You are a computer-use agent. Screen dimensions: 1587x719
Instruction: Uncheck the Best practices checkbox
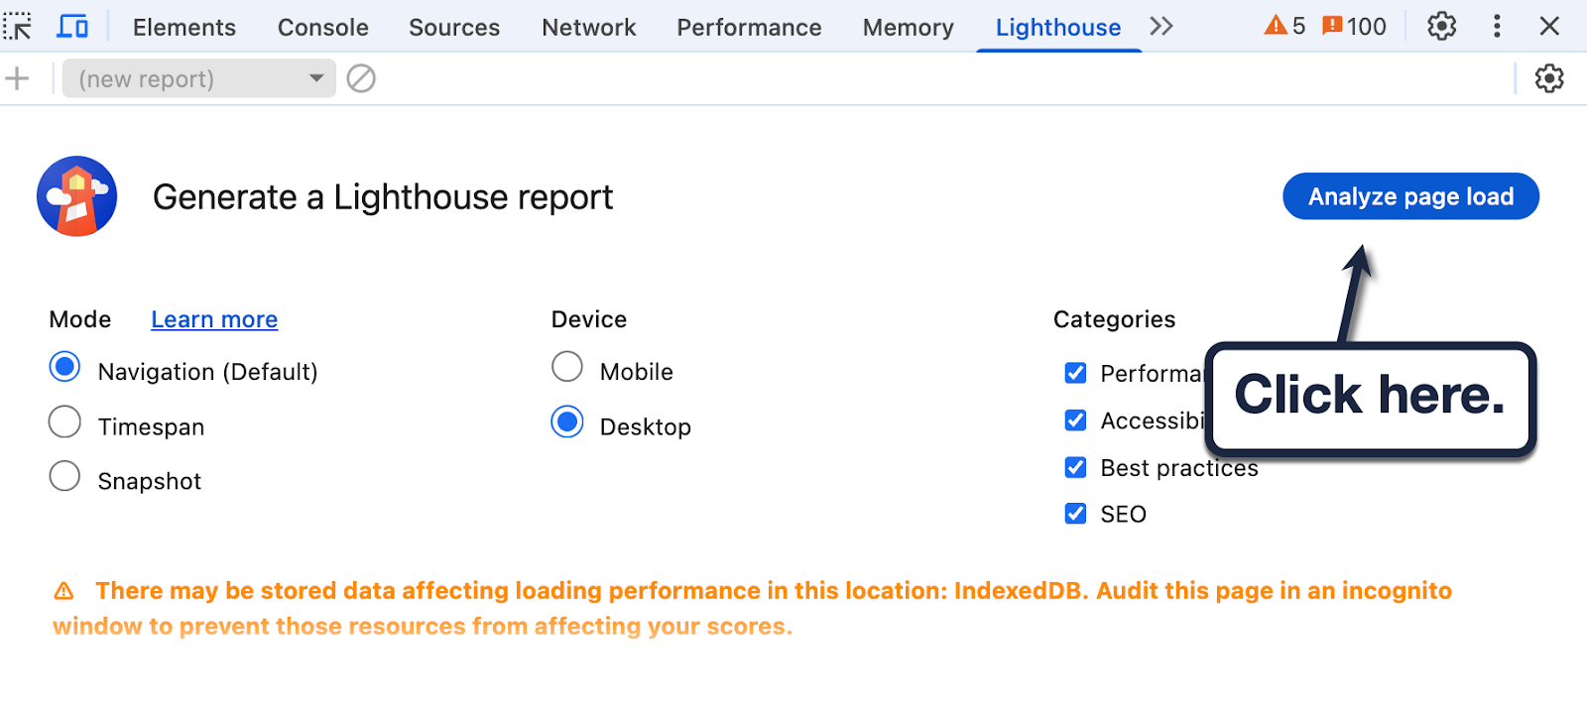pos(1075,467)
